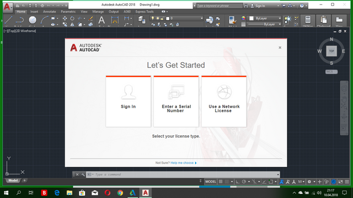Click the Help question mark icon
The height and width of the screenshot is (198, 353).
302,6
